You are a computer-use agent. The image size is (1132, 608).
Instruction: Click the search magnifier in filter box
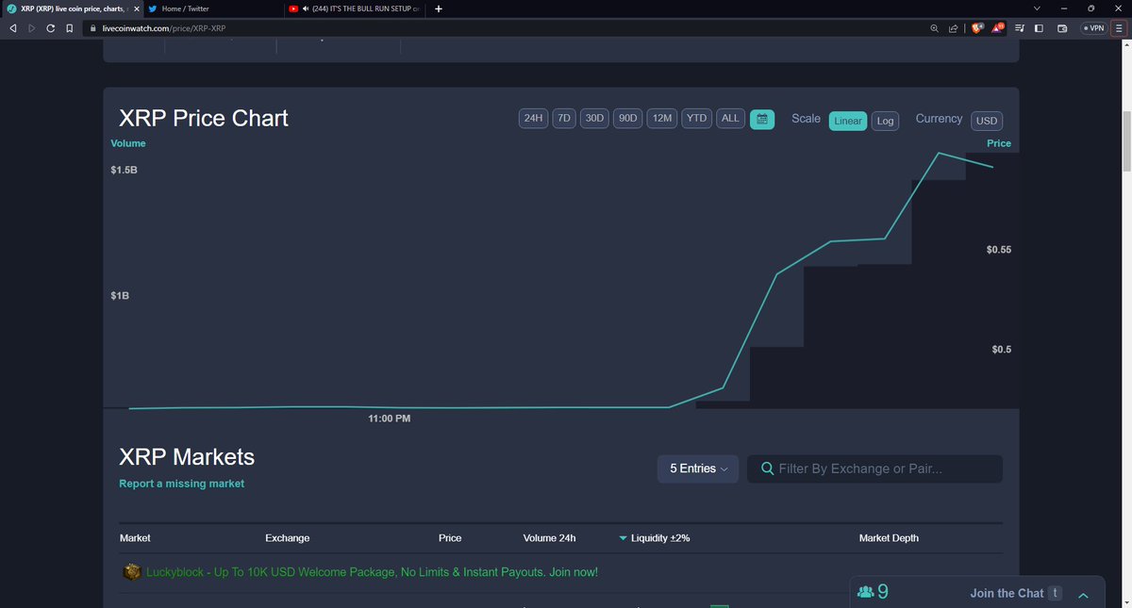768,468
